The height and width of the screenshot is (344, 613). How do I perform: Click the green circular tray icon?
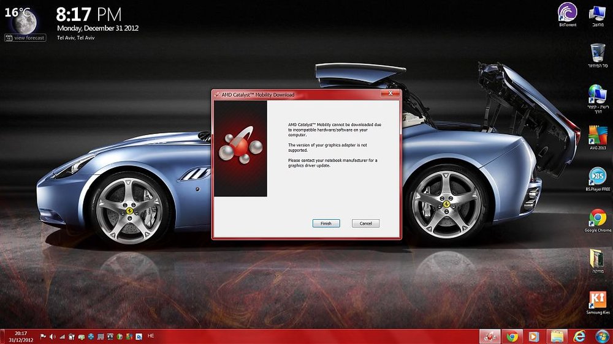coord(120,336)
